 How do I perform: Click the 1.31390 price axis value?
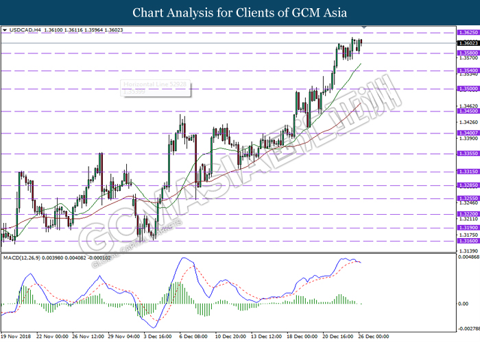click(x=468, y=251)
